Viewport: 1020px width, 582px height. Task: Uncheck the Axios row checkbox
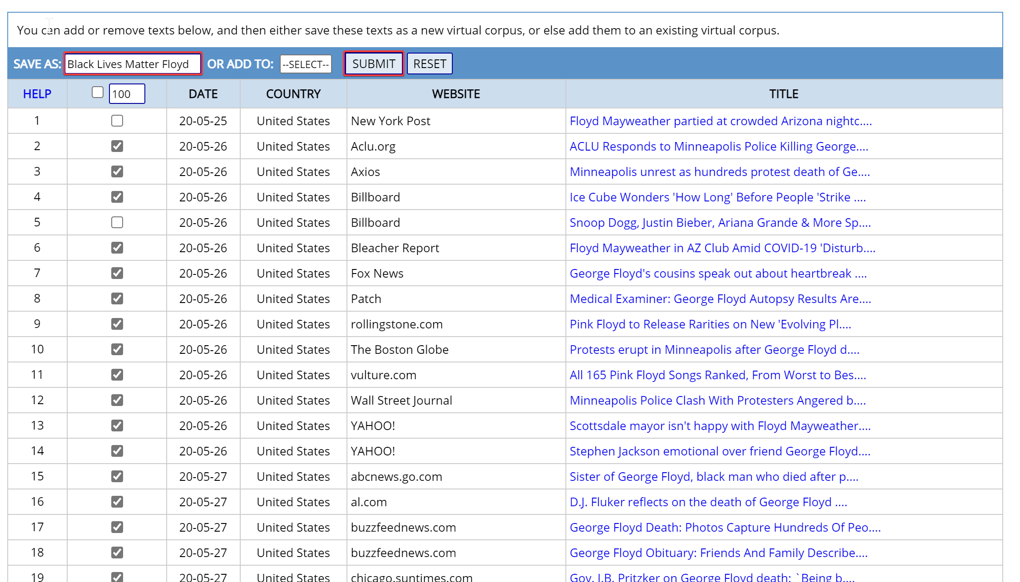[117, 171]
